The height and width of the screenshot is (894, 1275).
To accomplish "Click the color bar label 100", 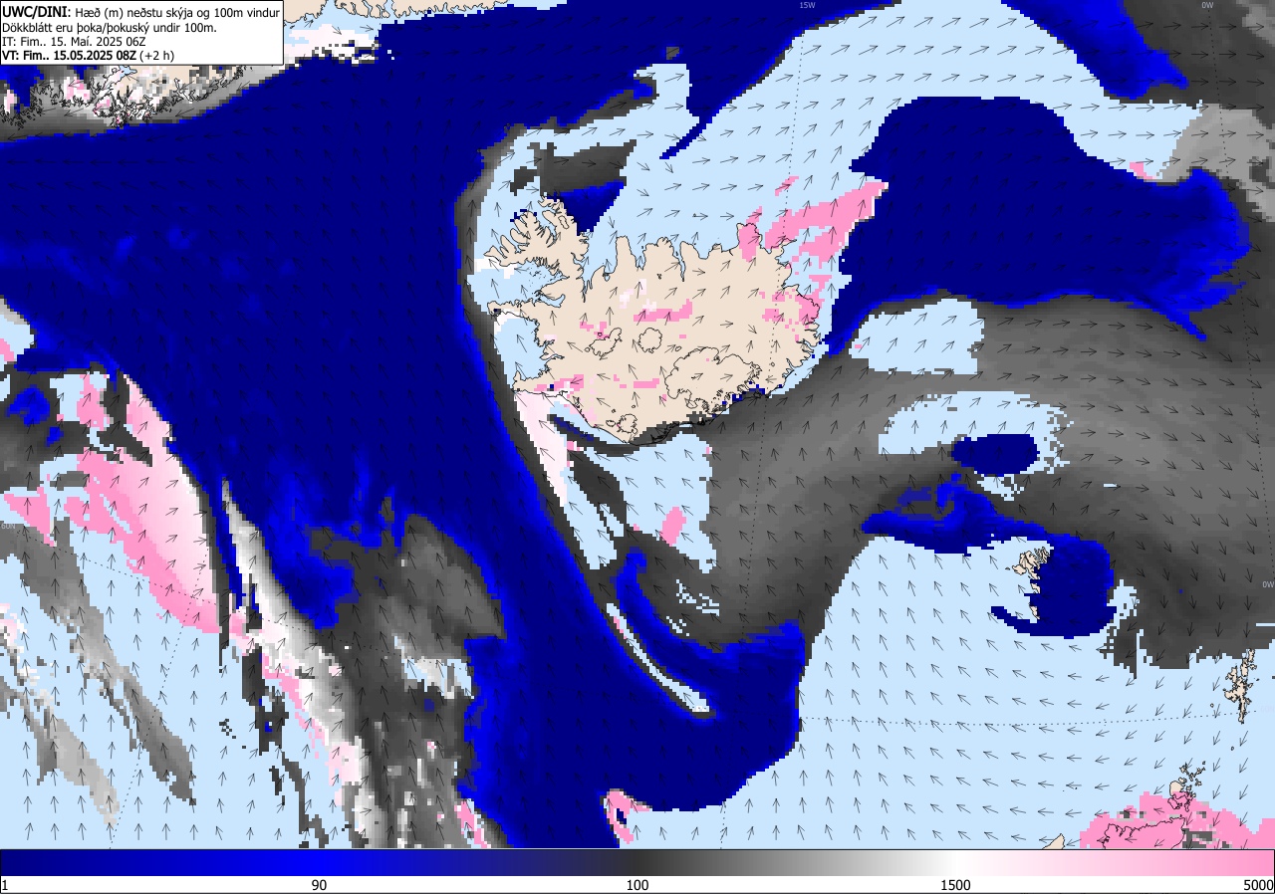I will (x=637, y=885).
